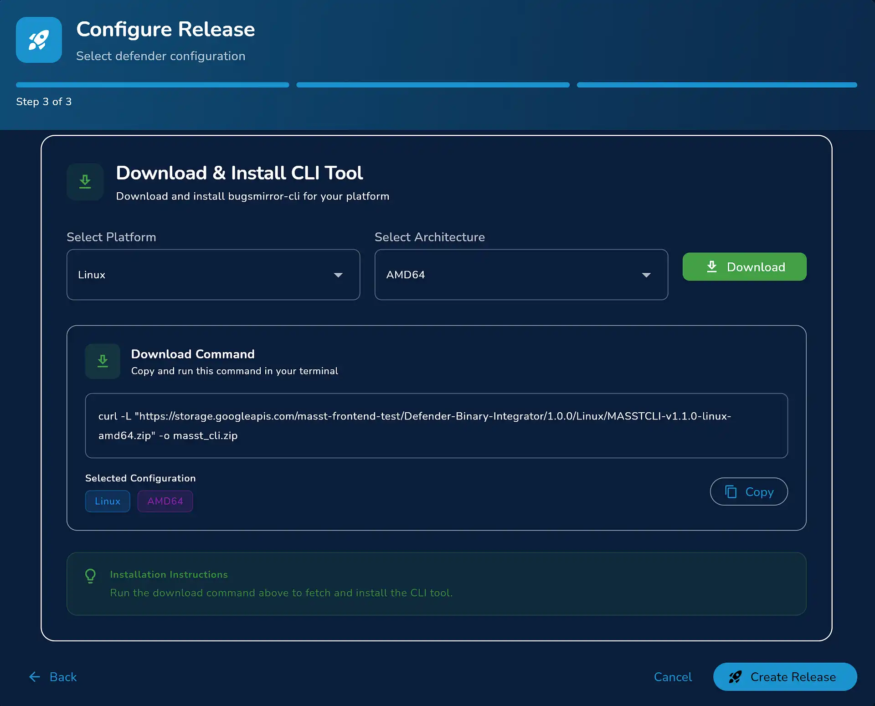875x706 pixels.
Task: Click the 'Installation Instructions' heading
Action: point(169,574)
